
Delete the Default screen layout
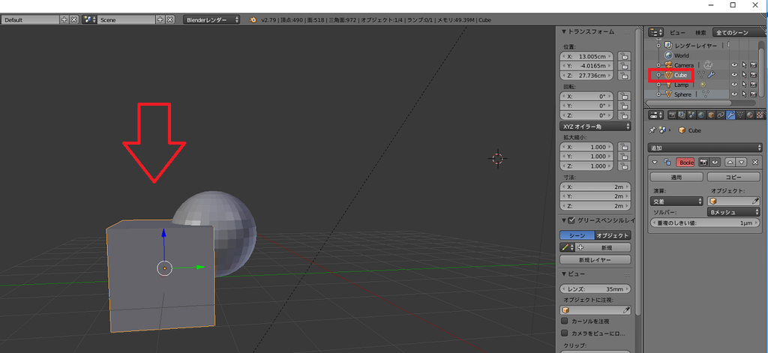click(x=73, y=19)
